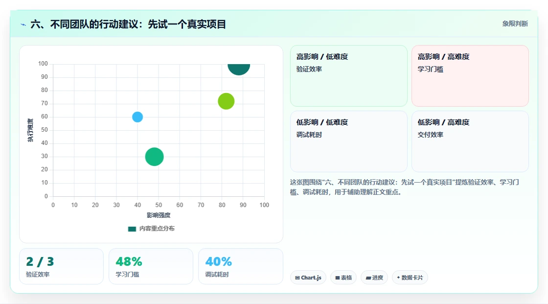The height and width of the screenshot is (304, 548).
Task: Click the 影响强度 x-axis title
Action: pos(159,215)
